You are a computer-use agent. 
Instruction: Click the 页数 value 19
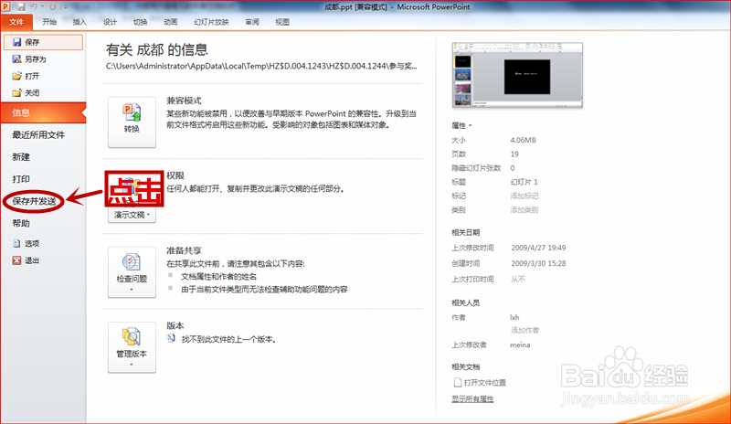[514, 154]
